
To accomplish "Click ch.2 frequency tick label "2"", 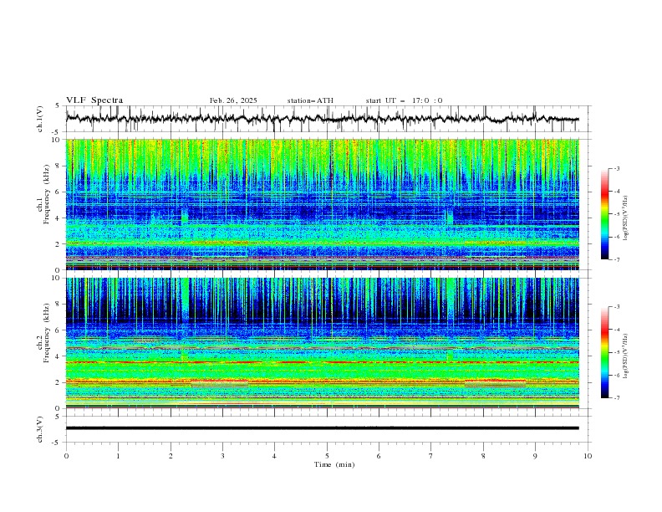I will [59, 382].
